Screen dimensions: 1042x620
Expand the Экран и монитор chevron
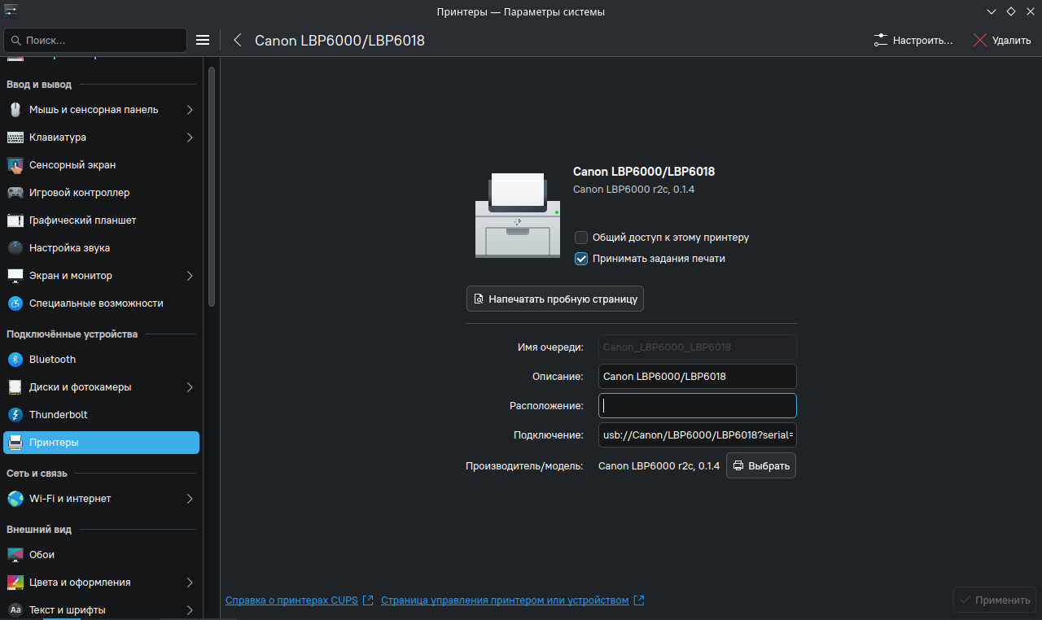coord(190,276)
